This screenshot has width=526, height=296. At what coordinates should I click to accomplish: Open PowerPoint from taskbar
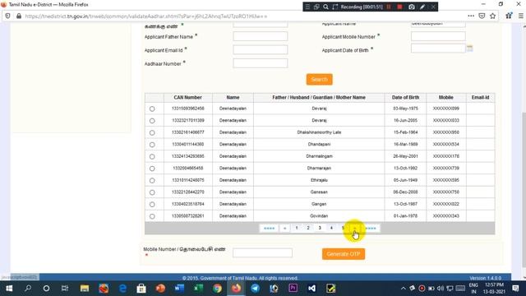(160, 289)
